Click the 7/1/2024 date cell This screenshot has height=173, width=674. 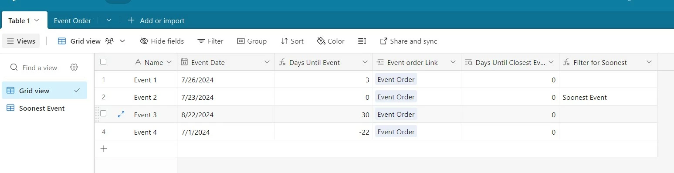coord(226,132)
